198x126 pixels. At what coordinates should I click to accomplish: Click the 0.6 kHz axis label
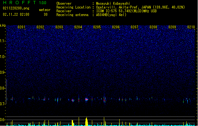coord(3,120)
